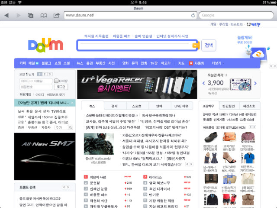Open the Transformers news thumbnail
This screenshot has height=208, width=277.
pyautogui.click(x=99, y=144)
